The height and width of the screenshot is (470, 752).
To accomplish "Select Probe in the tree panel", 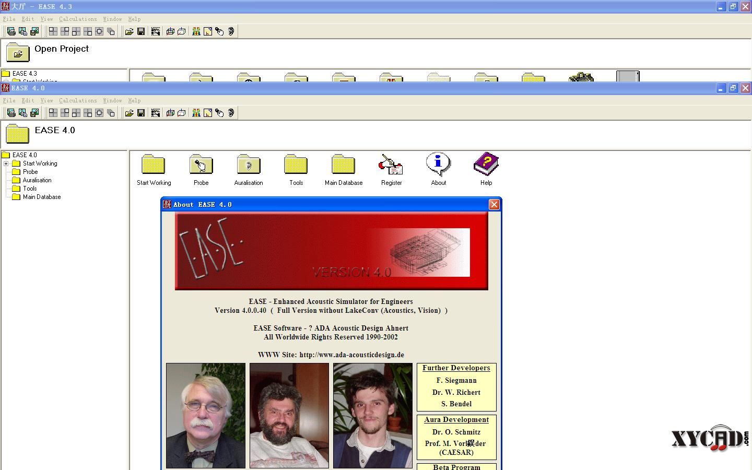I will point(30,172).
